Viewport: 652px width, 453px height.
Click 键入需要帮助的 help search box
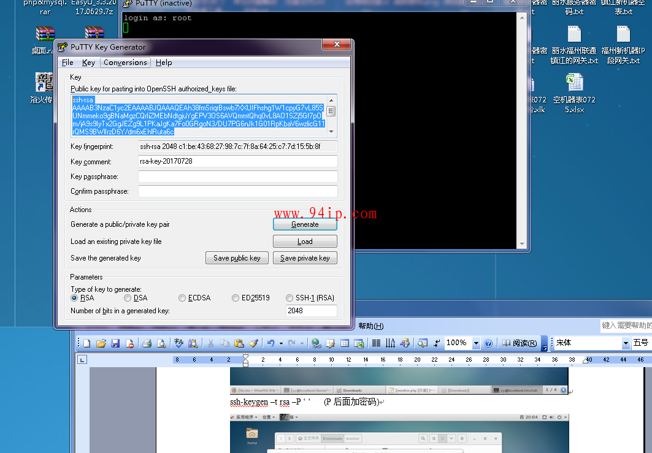pyautogui.click(x=626, y=325)
